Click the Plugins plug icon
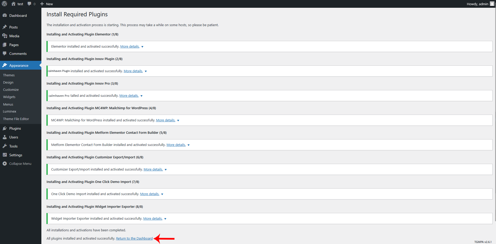The image size is (496, 244). click(5, 128)
